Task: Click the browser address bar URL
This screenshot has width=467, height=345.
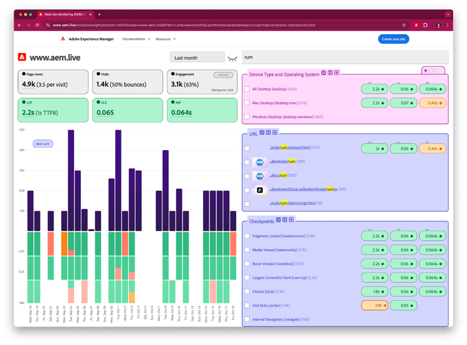Action: pyautogui.click(x=184, y=26)
